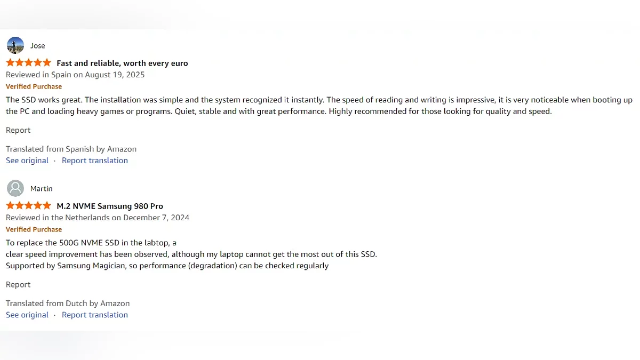Click Jose's profile avatar photo
The image size is (640, 360).
click(15, 45)
